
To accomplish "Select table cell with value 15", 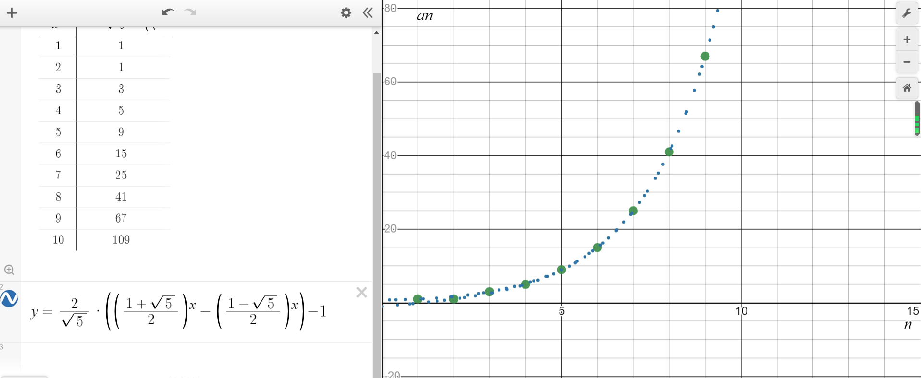I will click(x=121, y=154).
